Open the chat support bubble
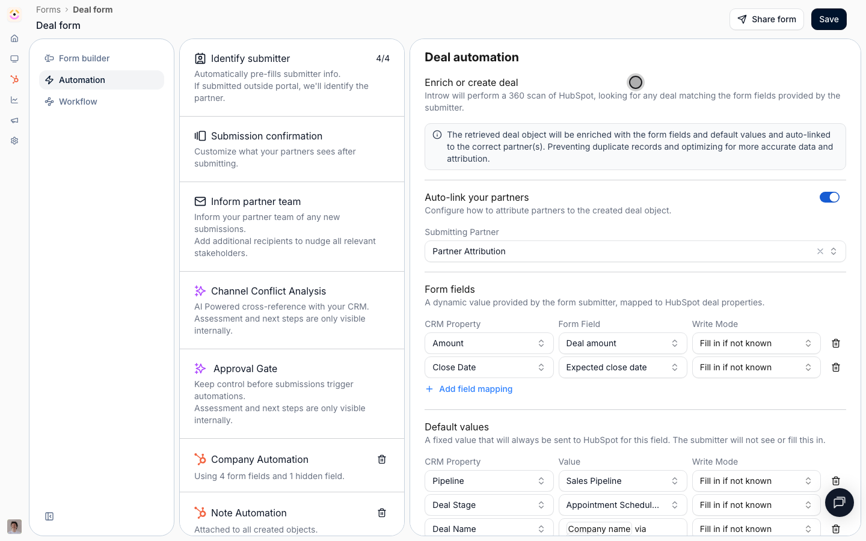The height and width of the screenshot is (541, 866). (x=840, y=503)
